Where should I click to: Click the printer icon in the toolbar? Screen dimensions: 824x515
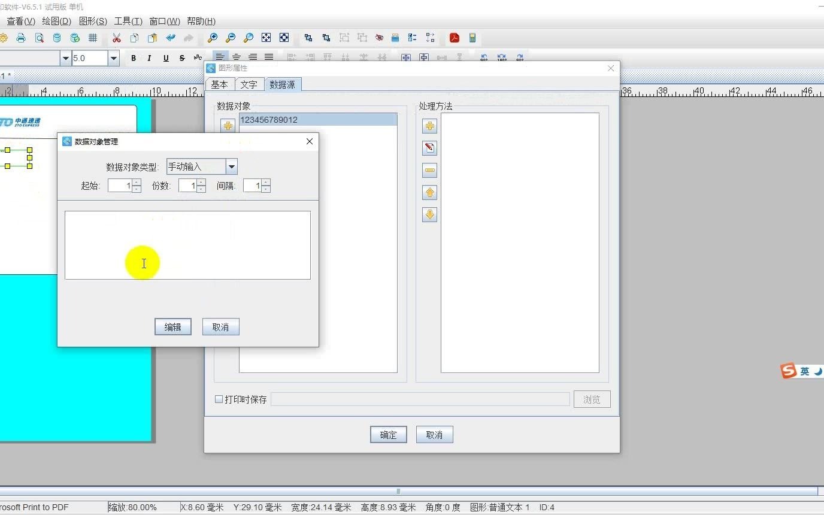click(x=21, y=38)
